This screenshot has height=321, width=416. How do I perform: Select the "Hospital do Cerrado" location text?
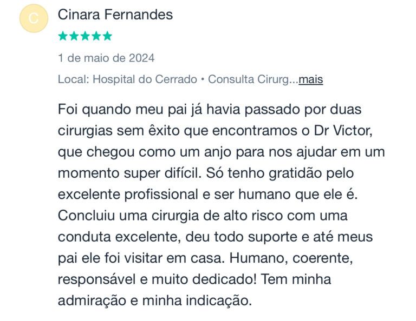145,79
